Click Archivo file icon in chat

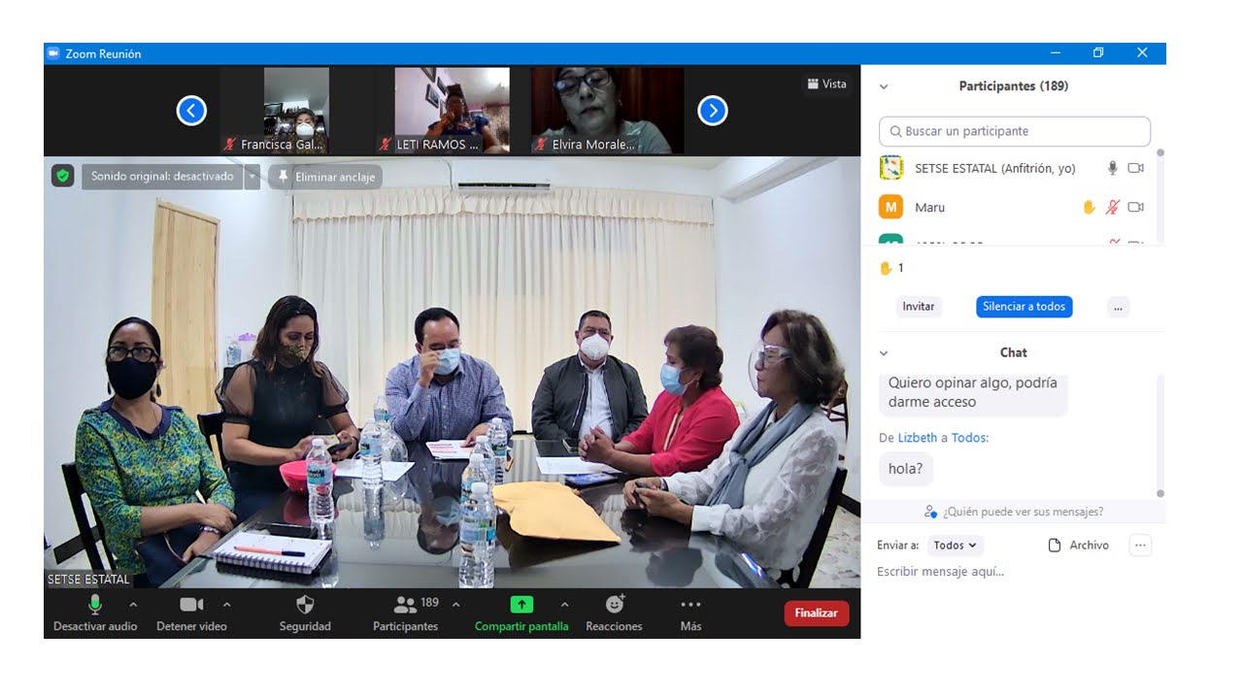[x=1055, y=546]
